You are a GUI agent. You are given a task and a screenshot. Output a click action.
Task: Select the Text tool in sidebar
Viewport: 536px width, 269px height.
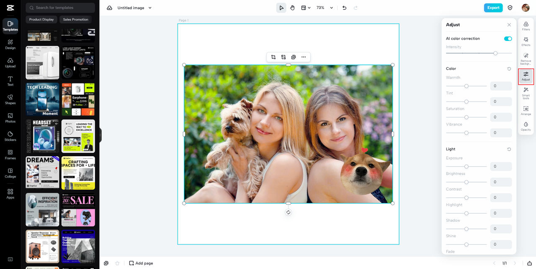click(10, 81)
